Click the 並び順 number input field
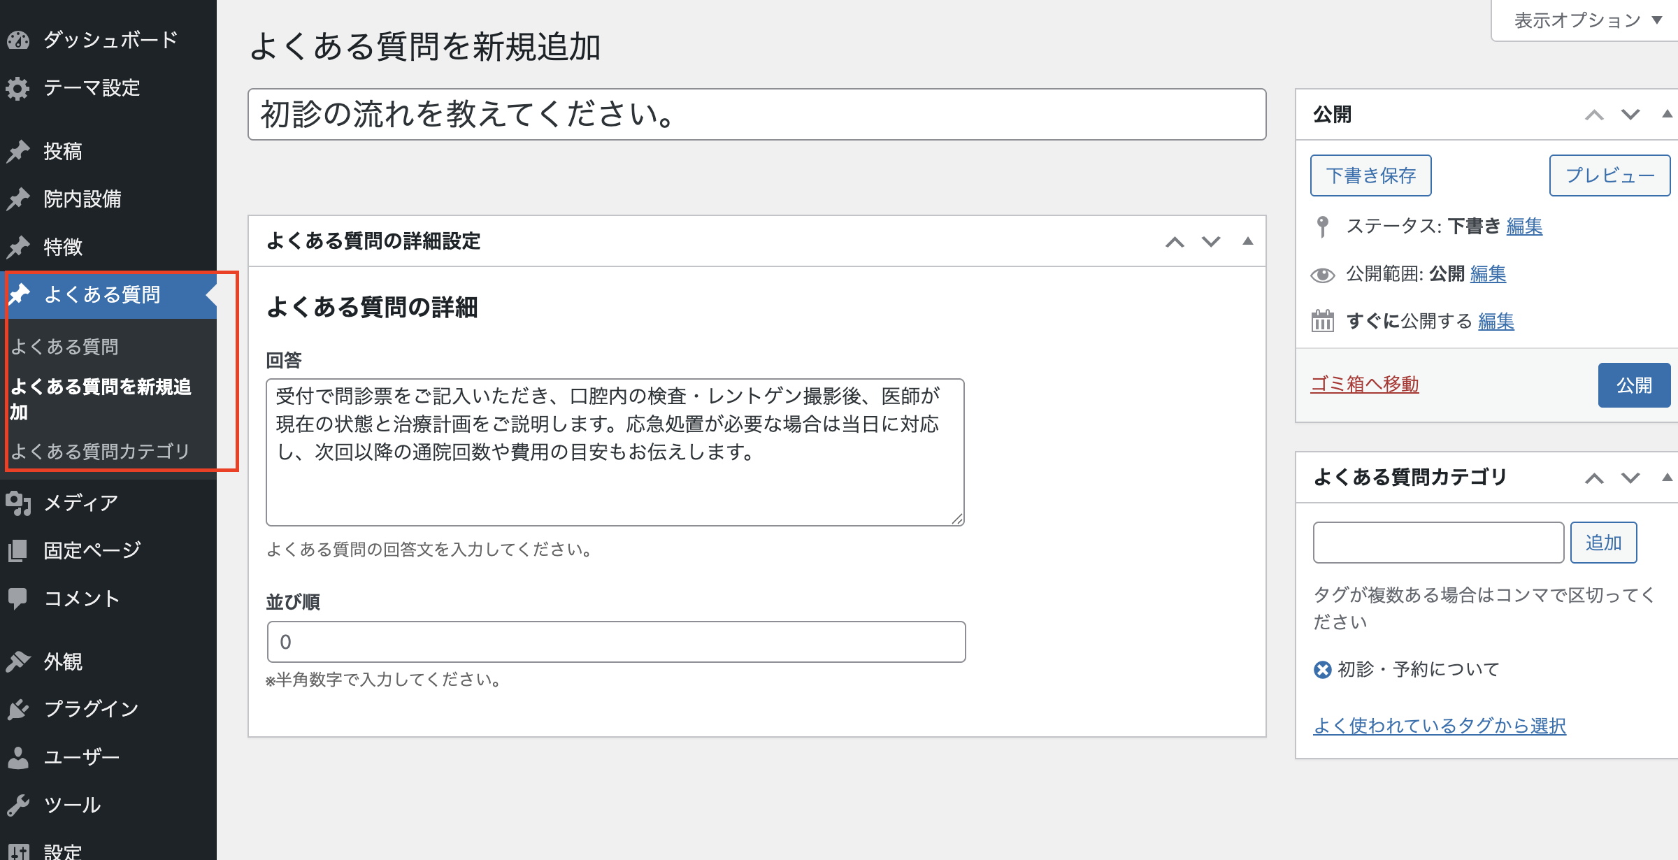The width and height of the screenshot is (1678, 860). (x=615, y=642)
